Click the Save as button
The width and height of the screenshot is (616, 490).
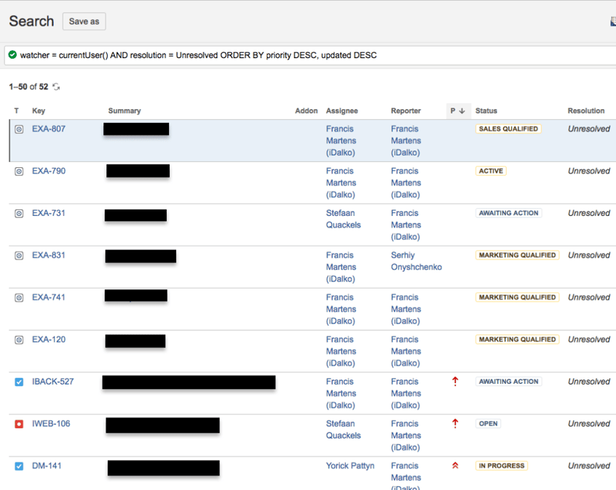coord(83,21)
